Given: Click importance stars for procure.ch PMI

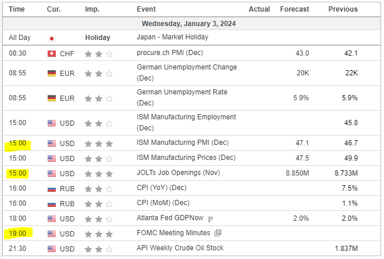Looking at the screenshot, I should [98, 54].
